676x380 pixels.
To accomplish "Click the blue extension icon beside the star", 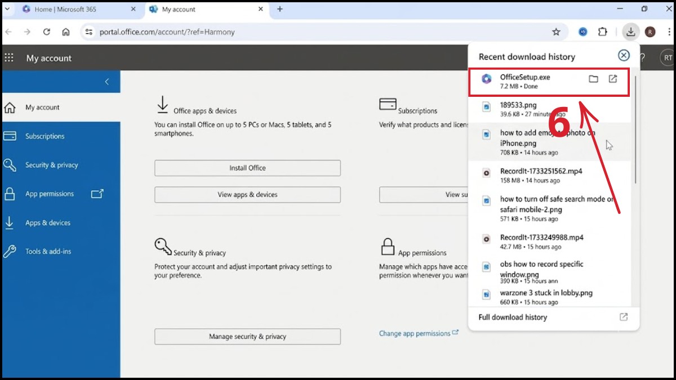I will click(583, 32).
